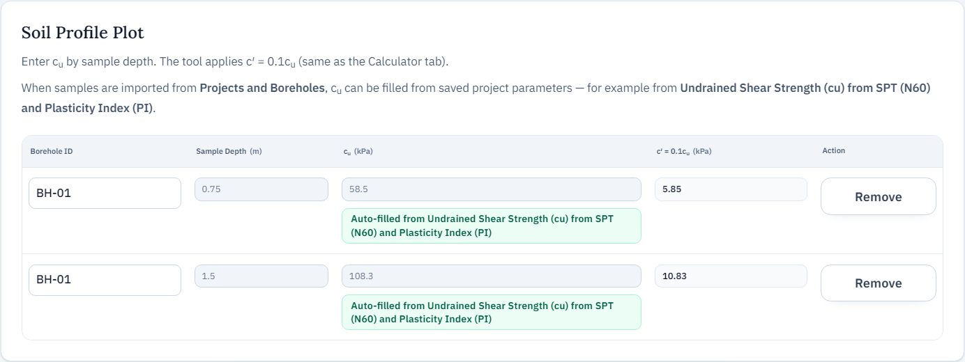The height and width of the screenshot is (362, 965).
Task: Click Borehole ID field in 1.5 m row
Action: [105, 280]
